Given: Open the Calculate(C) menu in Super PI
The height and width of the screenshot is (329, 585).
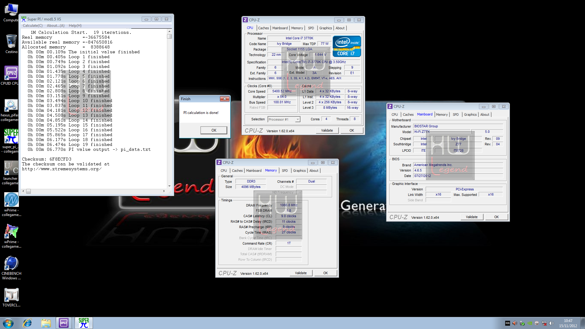Looking at the screenshot, I should pyautogui.click(x=33, y=26).
